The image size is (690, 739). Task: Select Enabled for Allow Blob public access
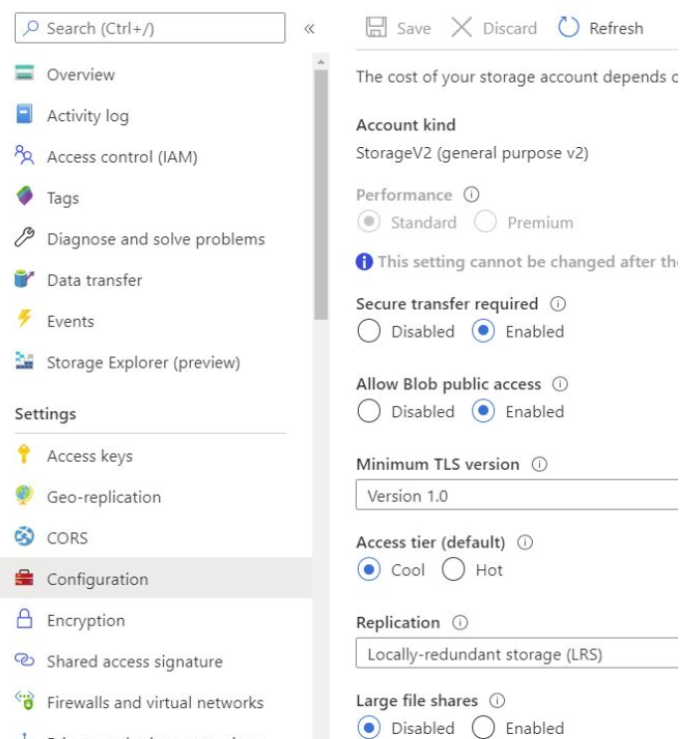coord(483,411)
